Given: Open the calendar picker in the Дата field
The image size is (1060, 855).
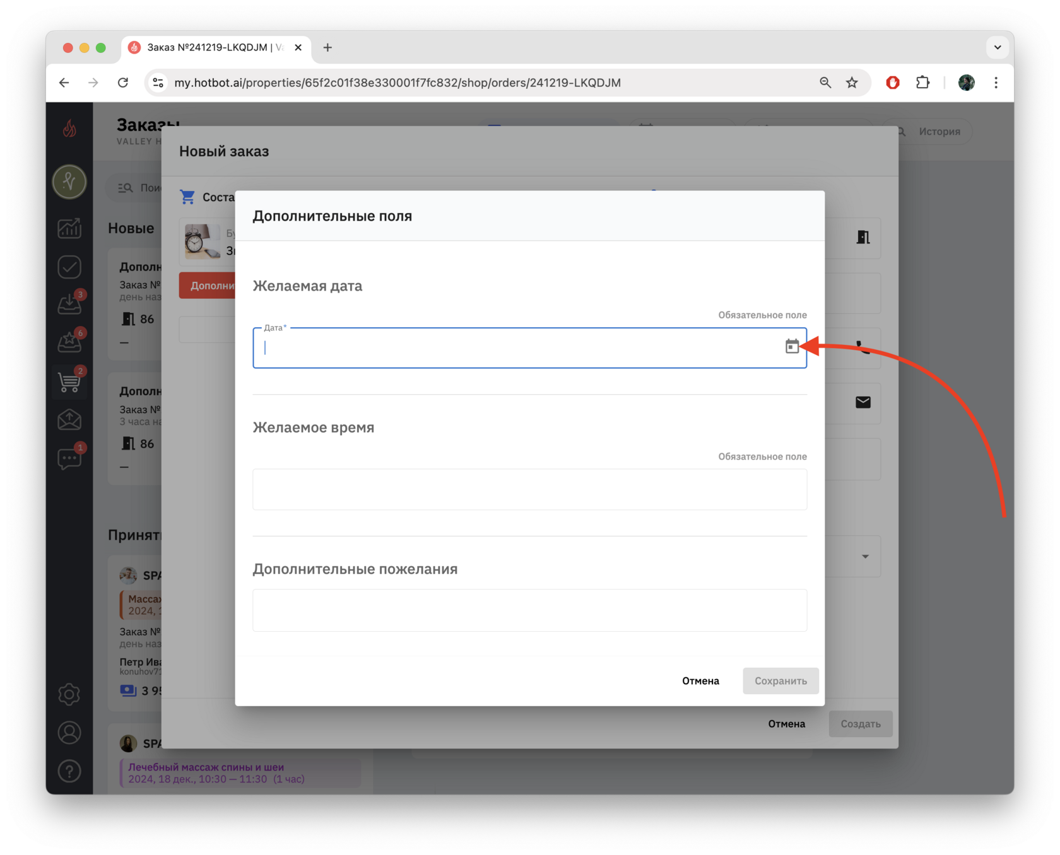Looking at the screenshot, I should (792, 346).
